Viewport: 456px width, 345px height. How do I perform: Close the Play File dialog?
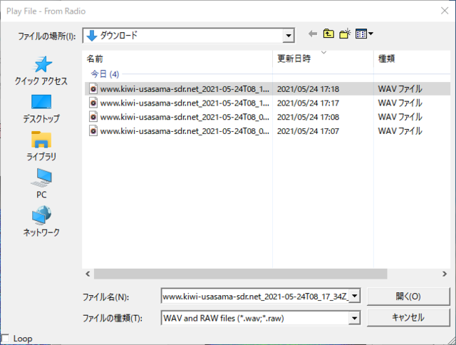[445, 11]
